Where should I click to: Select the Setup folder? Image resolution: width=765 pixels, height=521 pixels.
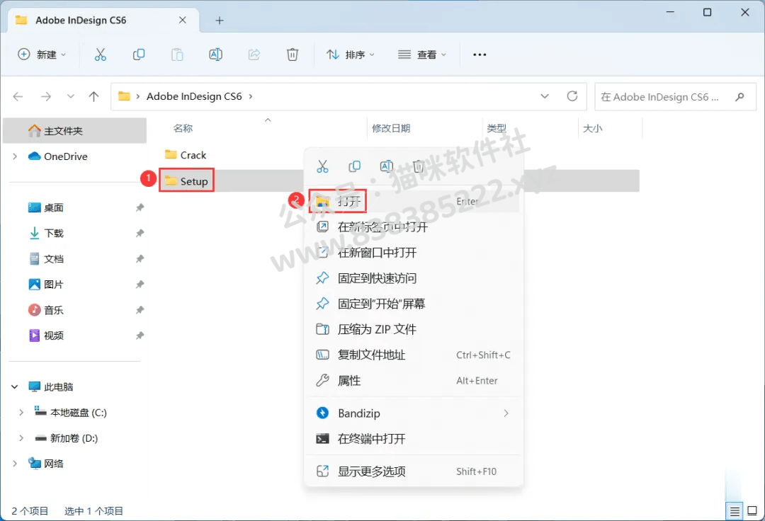(186, 181)
